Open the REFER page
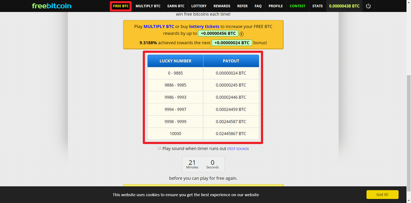 [242, 6]
